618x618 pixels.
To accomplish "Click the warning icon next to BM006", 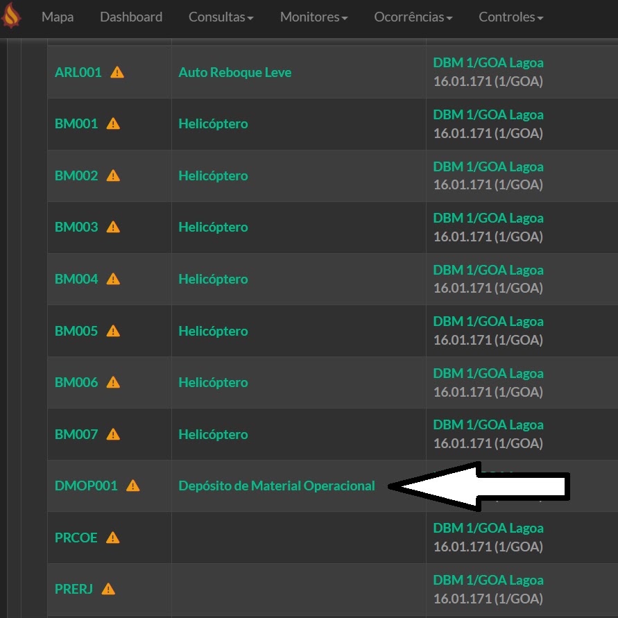I will (113, 383).
